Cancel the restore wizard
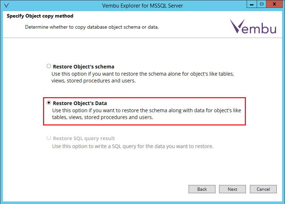The image size is (285, 204). (263, 189)
